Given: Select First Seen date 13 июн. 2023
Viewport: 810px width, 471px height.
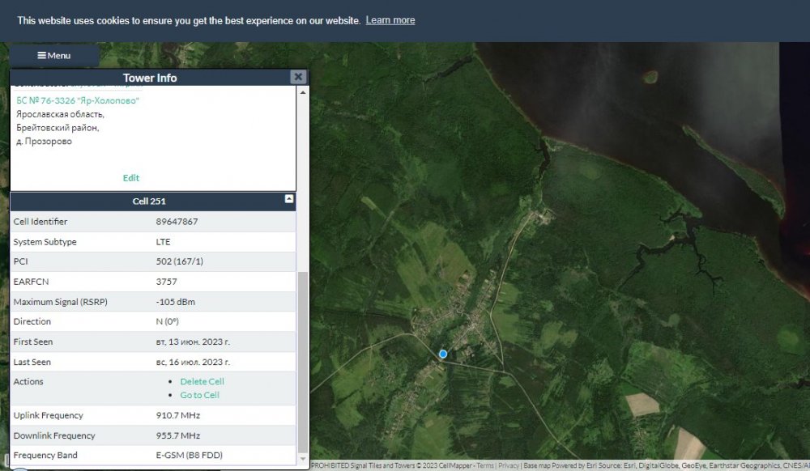Looking at the screenshot, I should [193, 342].
